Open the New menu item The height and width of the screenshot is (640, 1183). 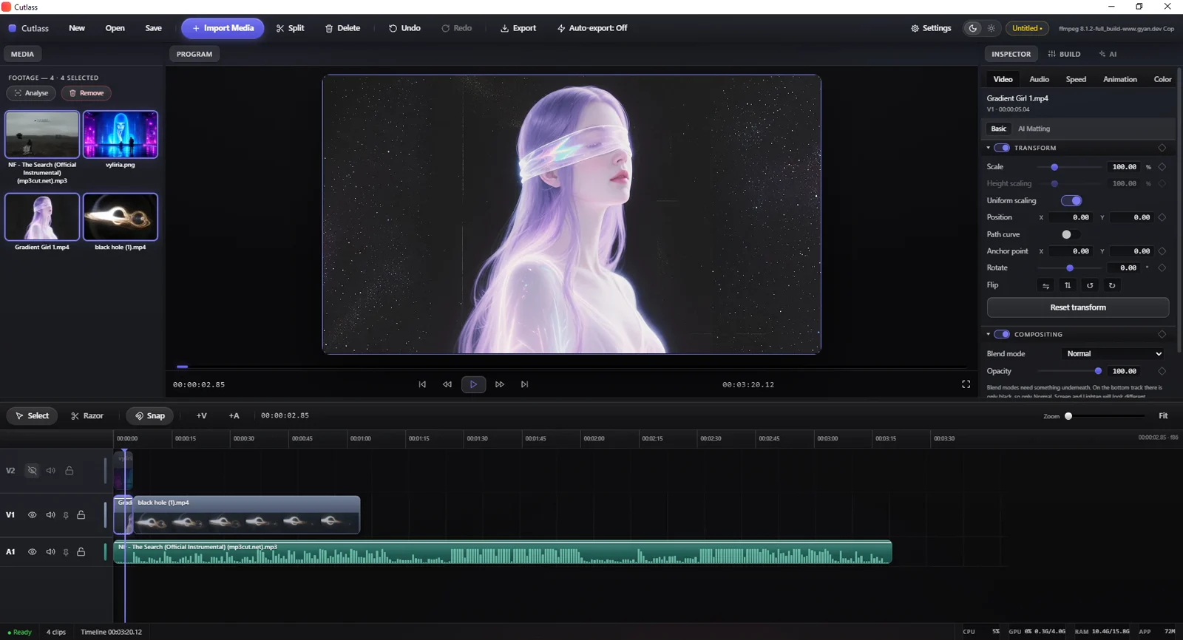[77, 28]
